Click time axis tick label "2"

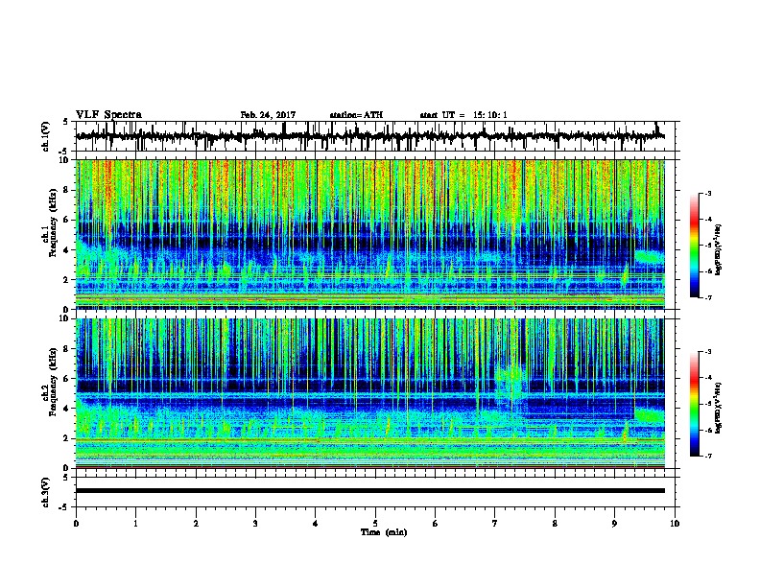point(196,524)
